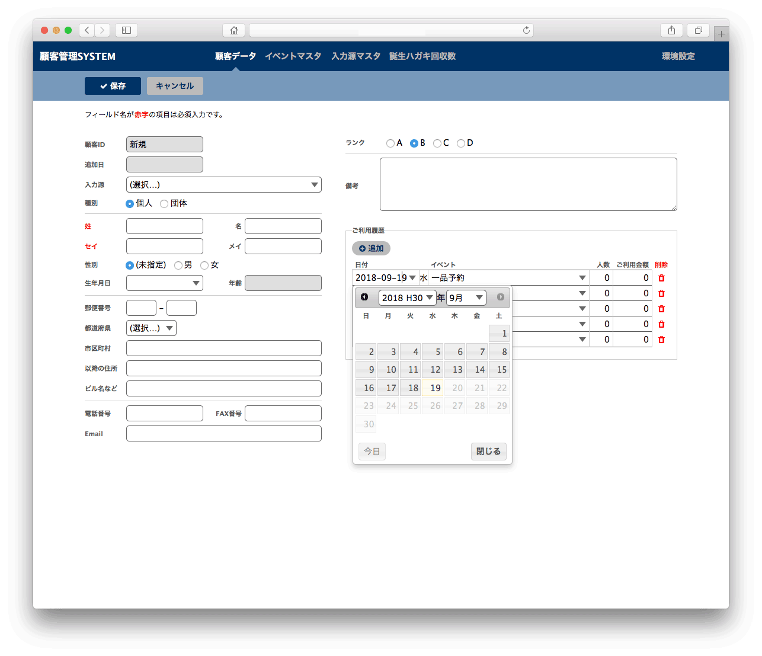The image size is (762, 656).
Task: Click the browser address bar
Action: [x=391, y=30]
